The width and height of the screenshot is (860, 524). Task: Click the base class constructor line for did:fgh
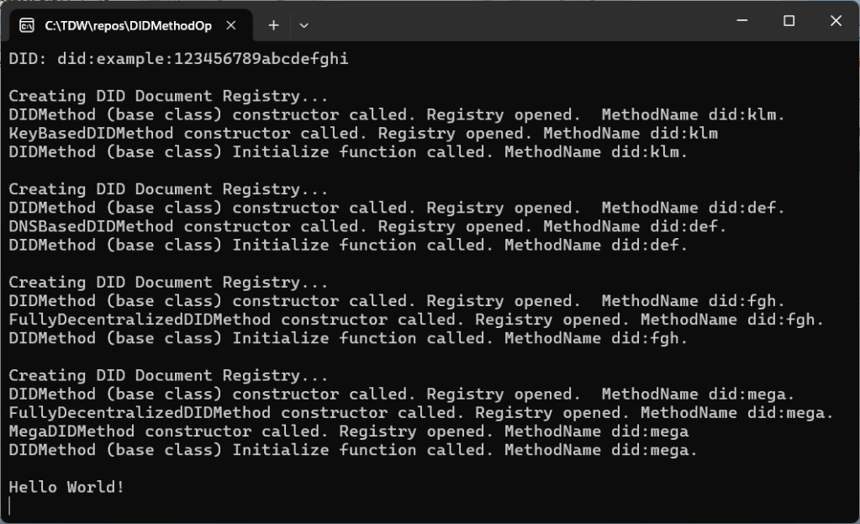coord(397,301)
